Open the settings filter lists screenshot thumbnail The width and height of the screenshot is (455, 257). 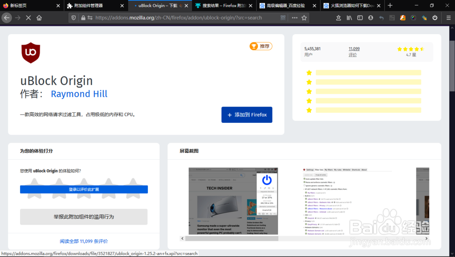348,201
